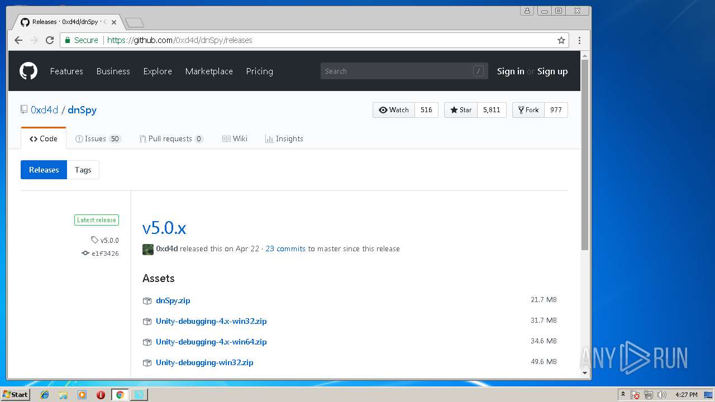Click the 0xd4d avatar image
Image resolution: width=715 pixels, height=402 pixels.
(x=148, y=250)
